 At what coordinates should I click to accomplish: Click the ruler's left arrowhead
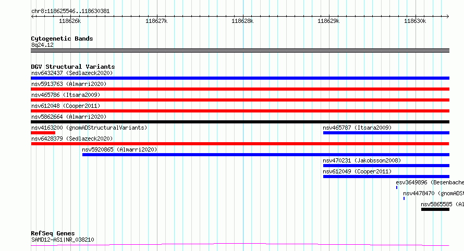tap(32, 17)
